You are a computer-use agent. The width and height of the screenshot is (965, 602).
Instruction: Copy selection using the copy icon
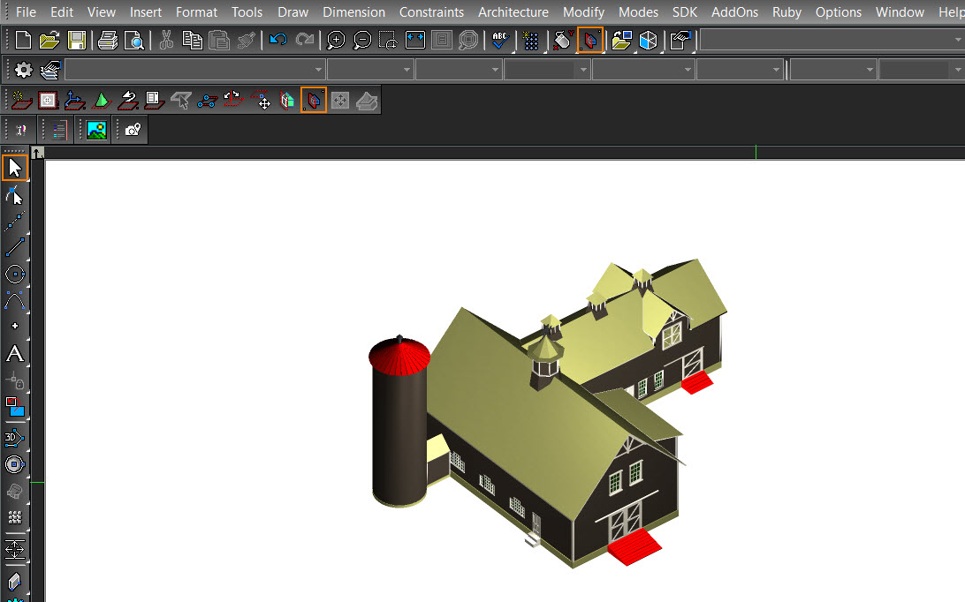192,41
